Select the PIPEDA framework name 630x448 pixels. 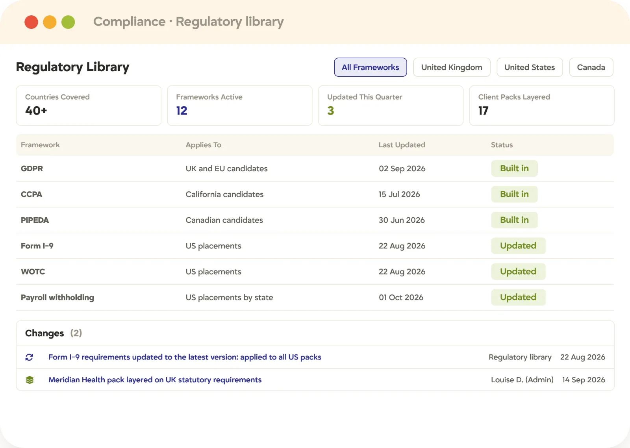point(35,220)
